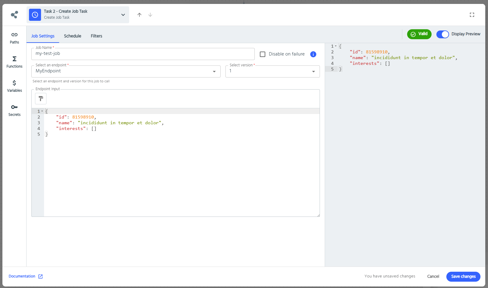Open the Select an endpoint dropdown
The width and height of the screenshot is (488, 288).
pyautogui.click(x=126, y=71)
